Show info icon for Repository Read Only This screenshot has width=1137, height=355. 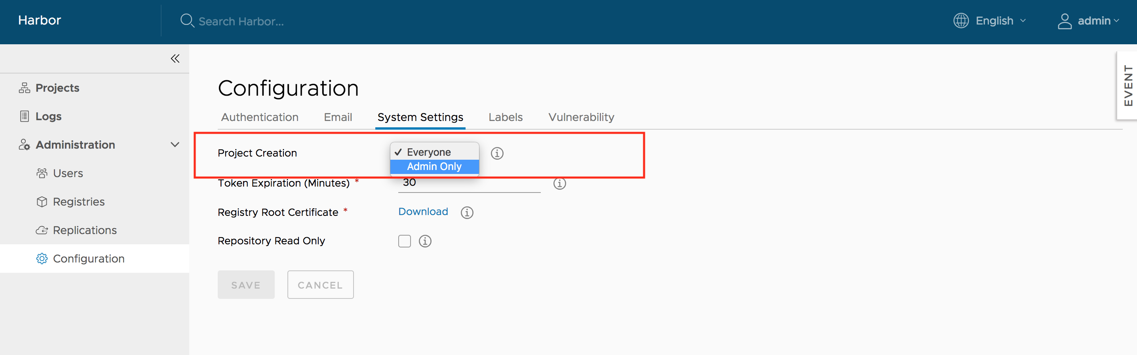click(x=425, y=241)
